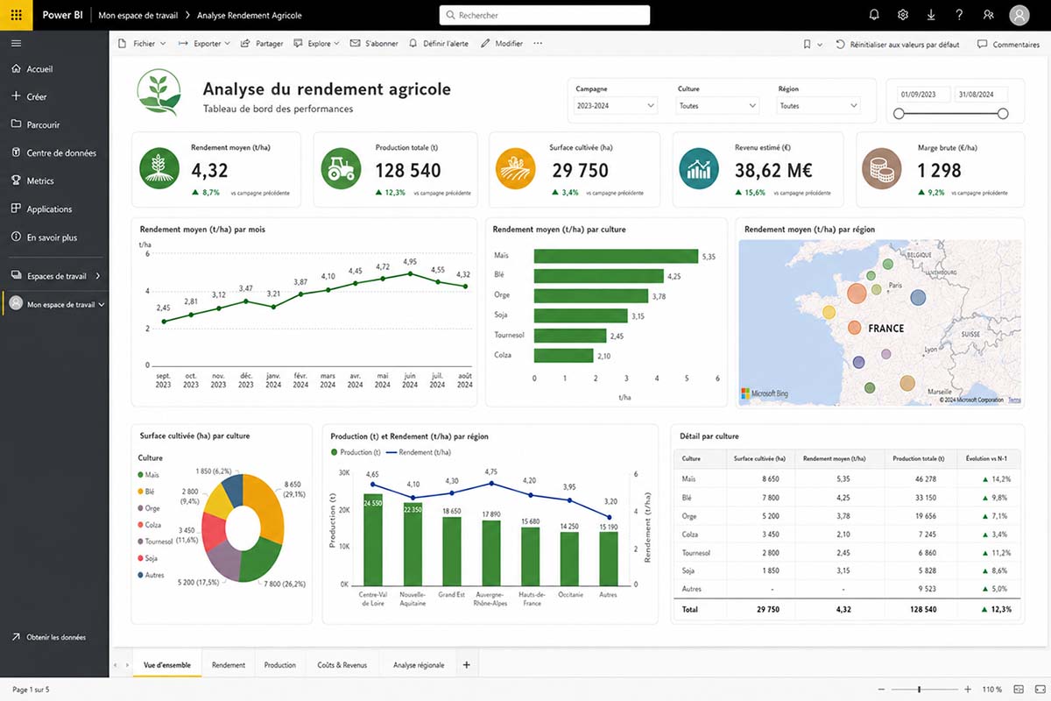Screen dimensions: 1051x701
Task: Click Définir l'alerte in the toolbar
Action: [438, 43]
